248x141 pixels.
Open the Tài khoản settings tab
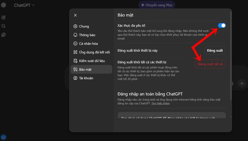(91, 78)
